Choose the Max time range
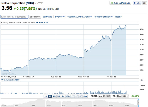 point(85,96)
